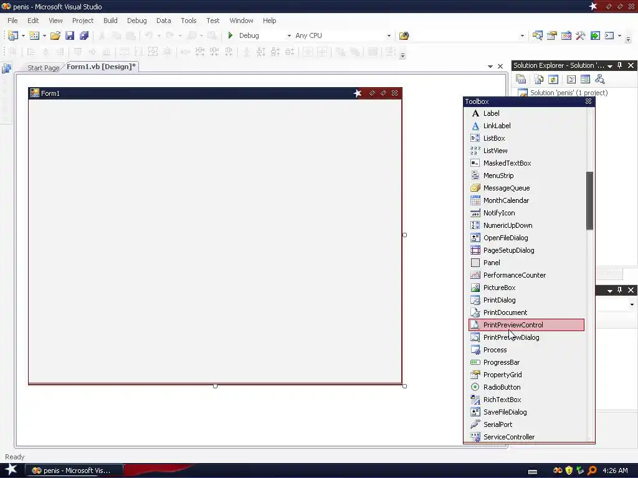The width and height of the screenshot is (638, 478).
Task: Open the Any CPU platform dropdown
Action: pos(389,35)
